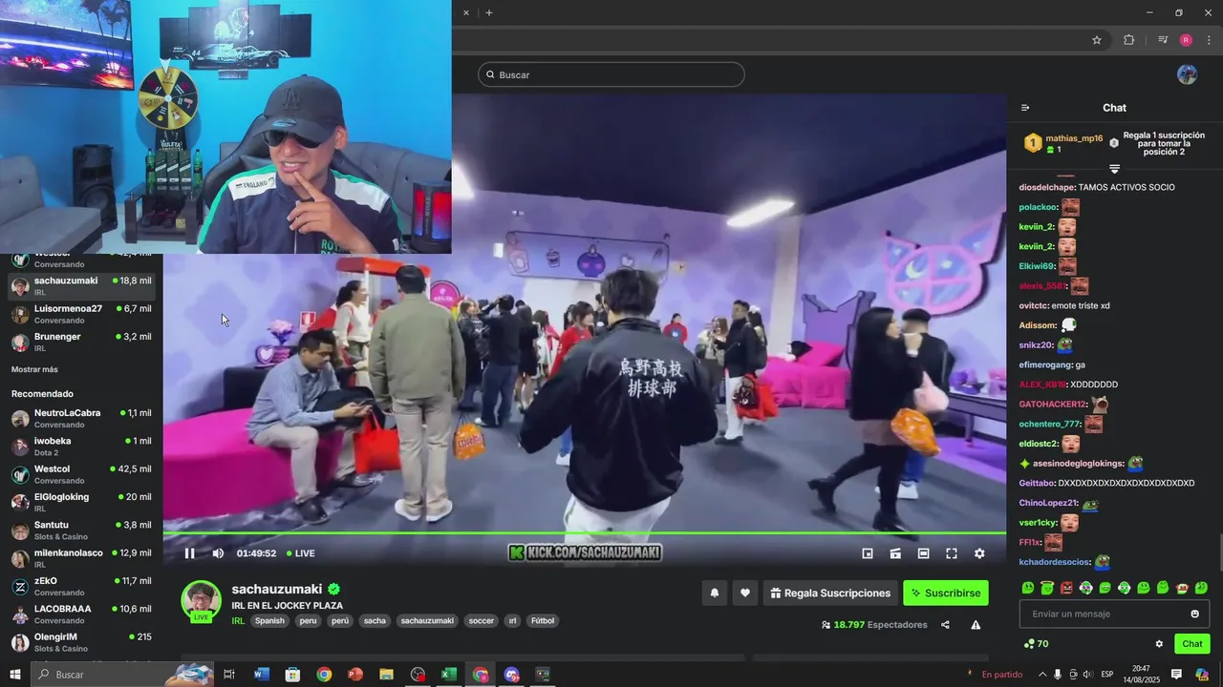Open LACOBRAAA channel in sidebar
1223x687 pixels.
81,614
